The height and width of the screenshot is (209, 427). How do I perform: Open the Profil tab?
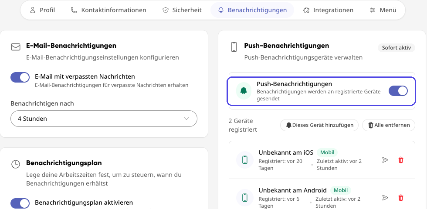[42, 10]
